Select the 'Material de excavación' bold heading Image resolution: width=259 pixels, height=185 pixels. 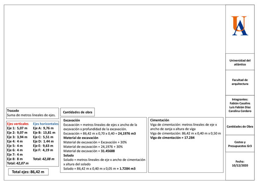click(x=81, y=138)
